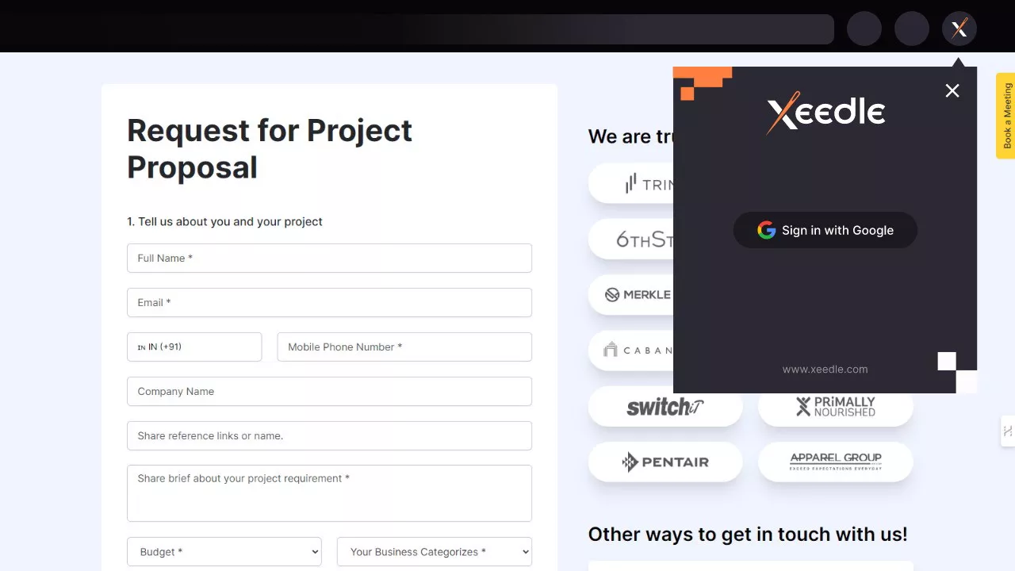Click the Xeedle logo in the popup
This screenshot has height=571, width=1015.
(x=825, y=113)
